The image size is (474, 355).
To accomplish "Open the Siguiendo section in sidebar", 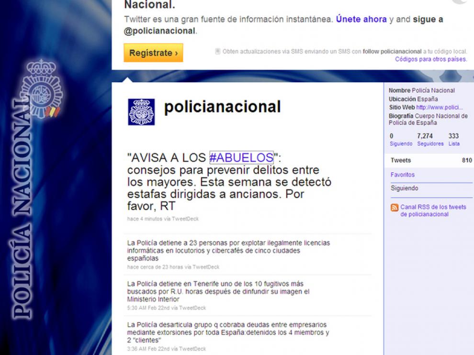I will [404, 188].
